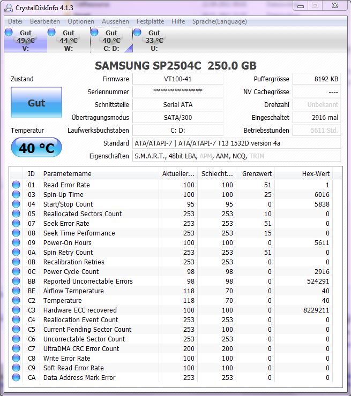Open the Datei menu
351x396 pixels.
[x=15, y=21]
